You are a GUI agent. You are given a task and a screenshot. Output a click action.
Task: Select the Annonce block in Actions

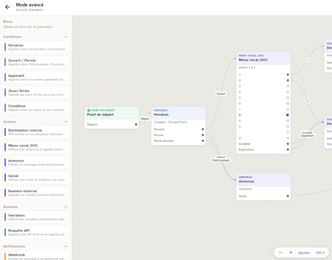[36, 162]
